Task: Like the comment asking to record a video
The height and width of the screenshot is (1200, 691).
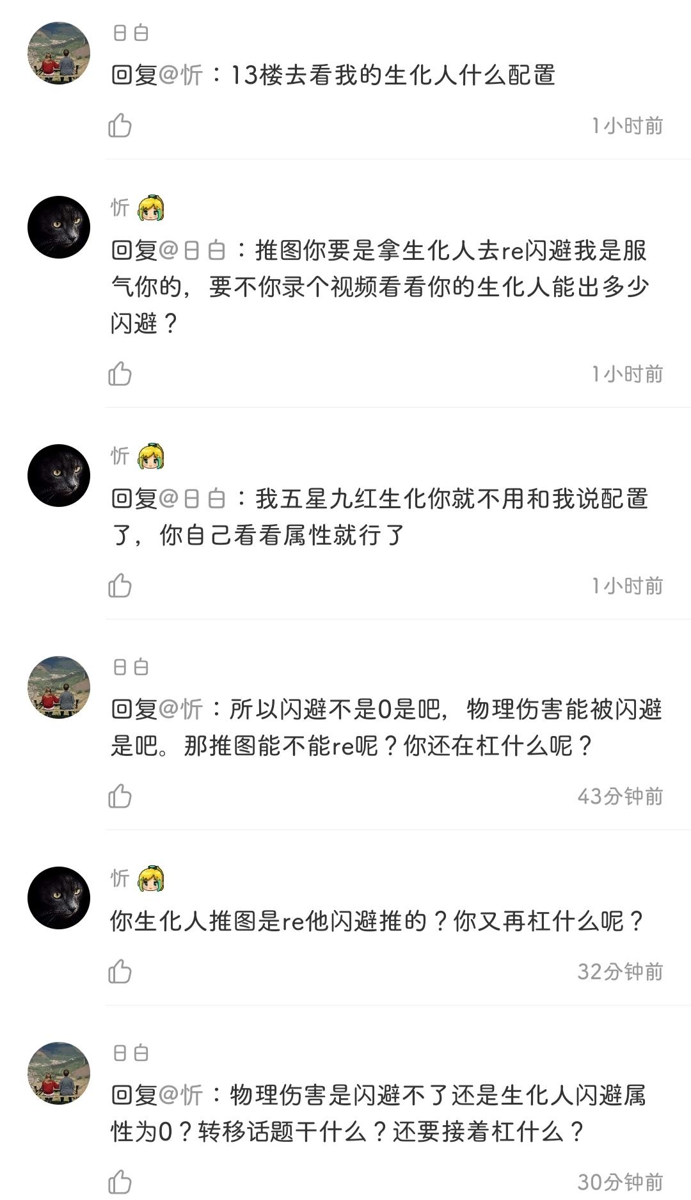Action: tap(120, 374)
